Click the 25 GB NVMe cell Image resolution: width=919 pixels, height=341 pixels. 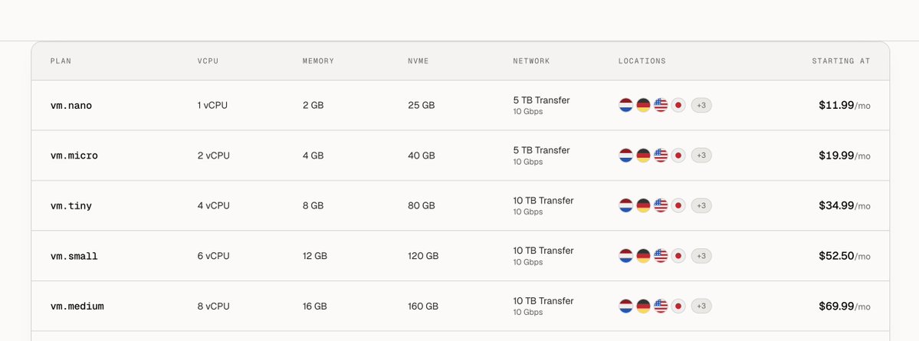point(422,106)
